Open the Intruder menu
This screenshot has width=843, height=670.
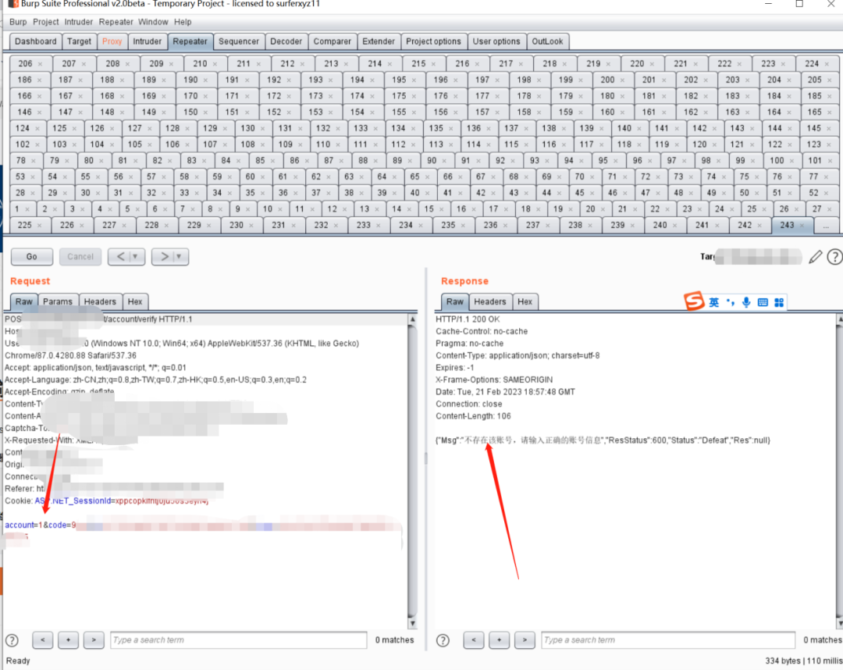(x=79, y=22)
